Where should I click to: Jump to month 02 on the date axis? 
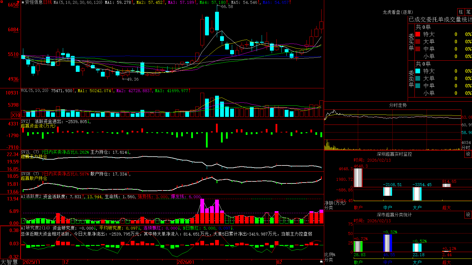click(279, 262)
